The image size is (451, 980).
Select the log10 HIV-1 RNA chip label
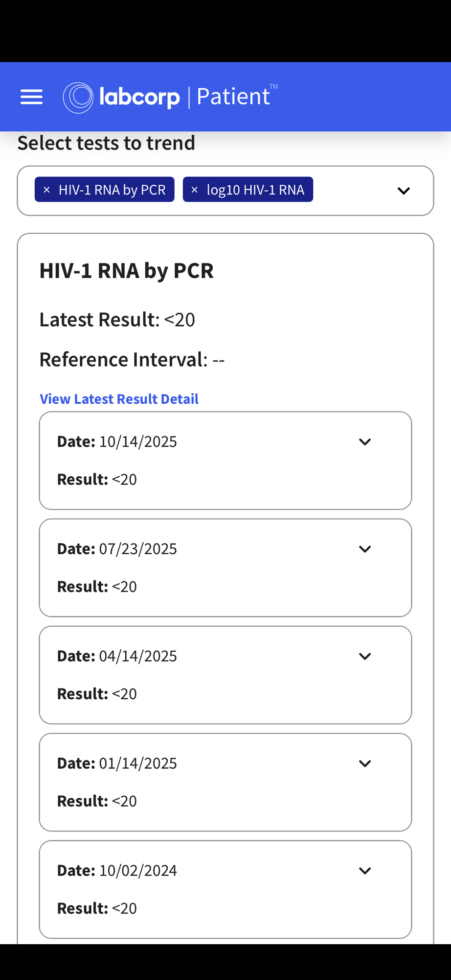click(x=255, y=190)
